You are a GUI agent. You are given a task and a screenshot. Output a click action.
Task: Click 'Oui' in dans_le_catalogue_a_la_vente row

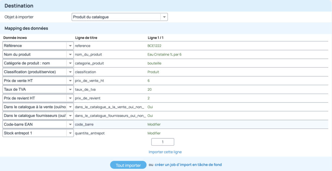tap(150, 107)
